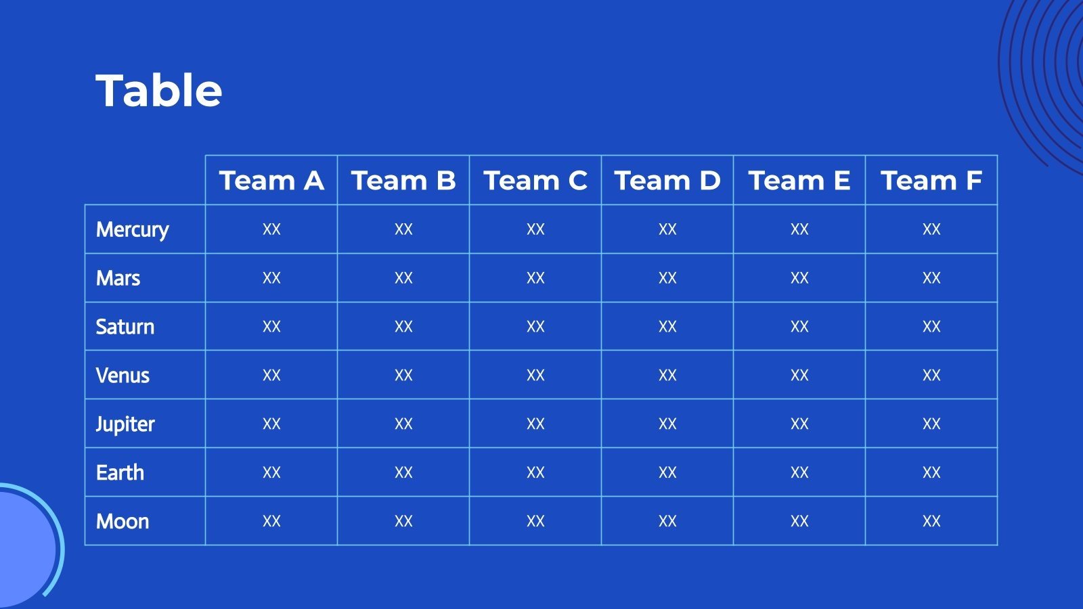Click the Team E header cell
This screenshot has width=1083, height=609.
799,181
